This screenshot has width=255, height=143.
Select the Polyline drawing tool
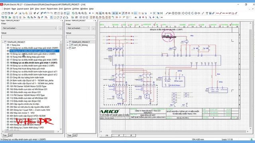170,13
